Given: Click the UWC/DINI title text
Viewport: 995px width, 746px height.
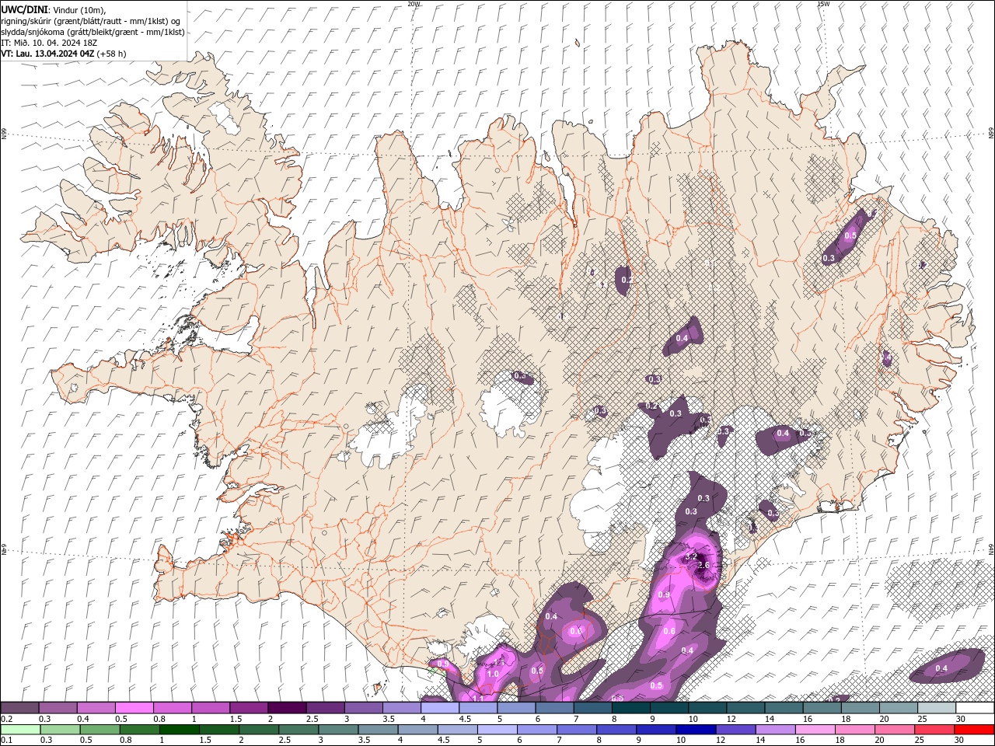Looking at the screenshot, I should pos(25,9).
